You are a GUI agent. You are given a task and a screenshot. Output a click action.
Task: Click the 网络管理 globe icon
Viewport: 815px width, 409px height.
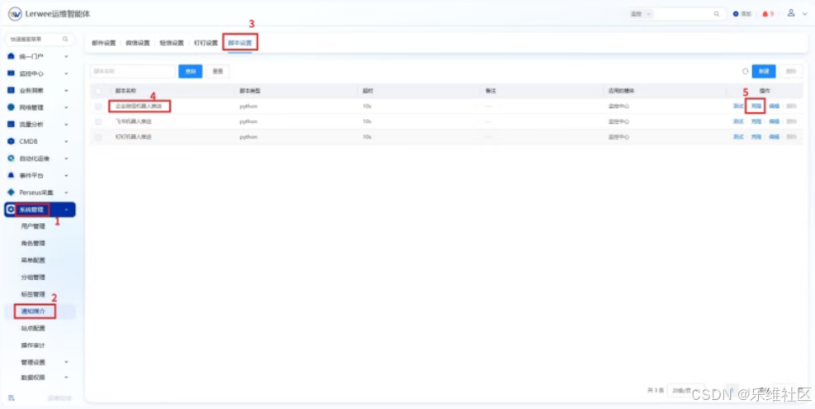pyautogui.click(x=11, y=107)
